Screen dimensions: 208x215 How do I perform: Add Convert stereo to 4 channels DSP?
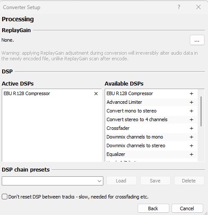click(x=191, y=120)
